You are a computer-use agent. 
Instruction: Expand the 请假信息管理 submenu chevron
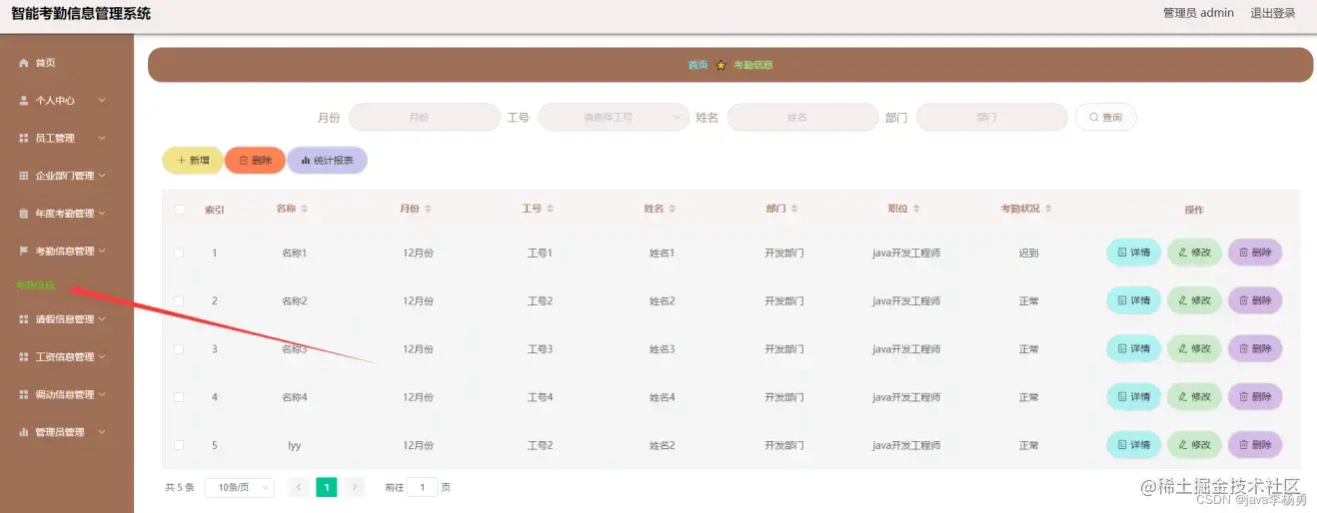102,319
